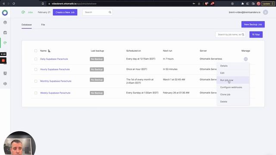Open the Brave rewards triangle icon
Viewport: 276px width, 155px height.
click(212, 3)
